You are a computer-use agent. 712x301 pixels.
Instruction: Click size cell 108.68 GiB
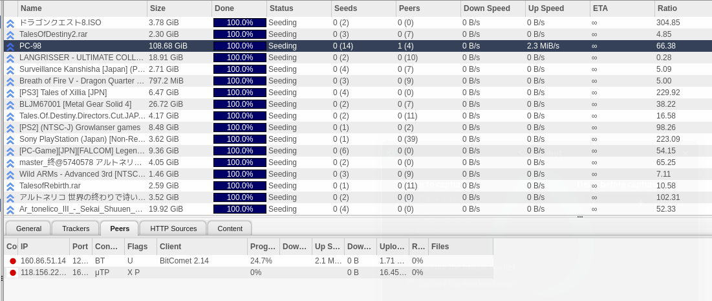pos(168,46)
